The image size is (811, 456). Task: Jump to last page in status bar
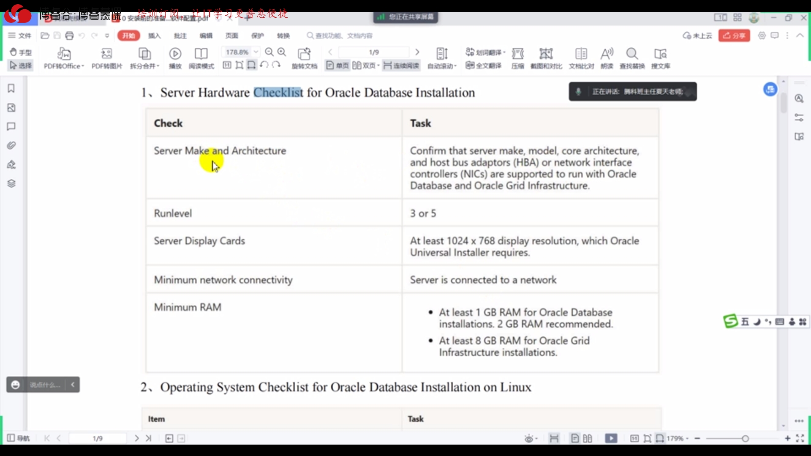(x=149, y=438)
